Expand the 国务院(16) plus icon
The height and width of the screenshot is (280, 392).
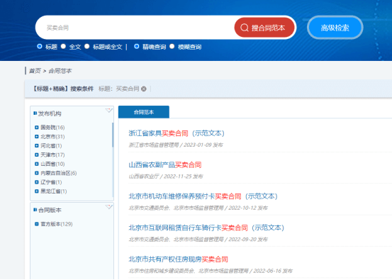pos(37,128)
